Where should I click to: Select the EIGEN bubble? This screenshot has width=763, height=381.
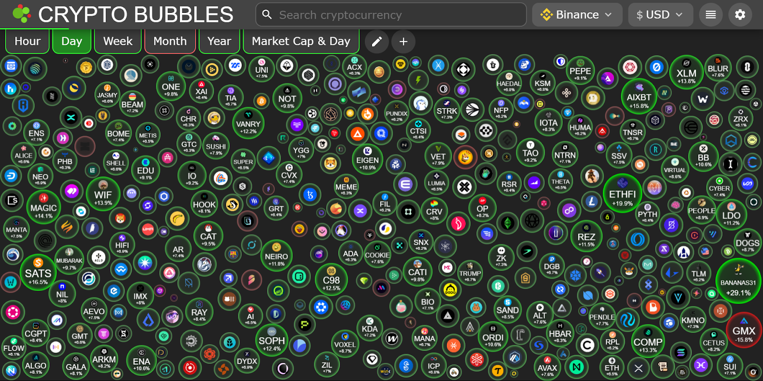pos(367,160)
